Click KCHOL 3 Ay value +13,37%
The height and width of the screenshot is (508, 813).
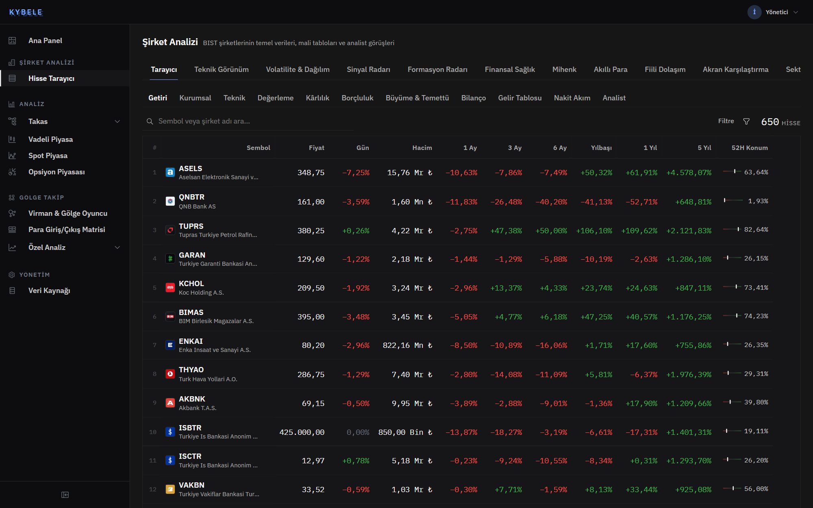tap(506, 288)
